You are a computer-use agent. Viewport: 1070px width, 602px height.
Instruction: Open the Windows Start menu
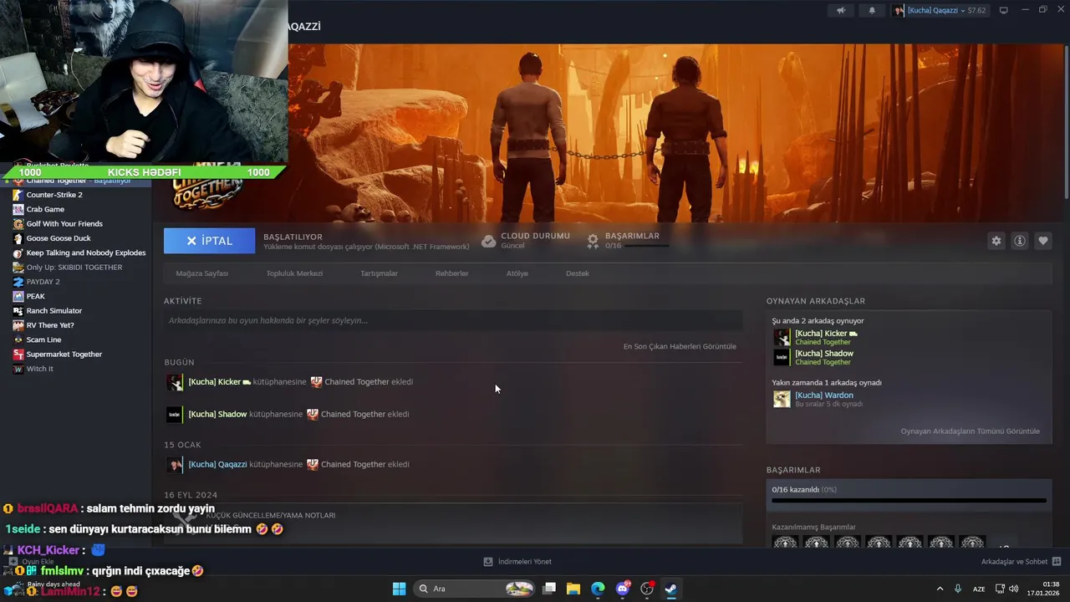pyautogui.click(x=399, y=589)
